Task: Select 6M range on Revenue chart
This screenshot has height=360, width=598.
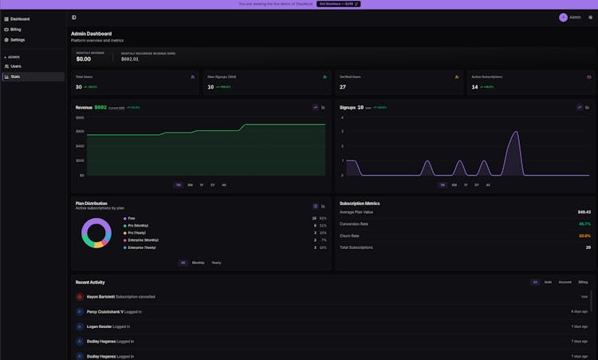Action: click(190, 184)
